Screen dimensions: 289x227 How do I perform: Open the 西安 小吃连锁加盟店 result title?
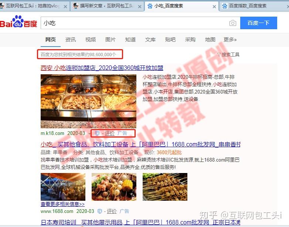[102, 68]
